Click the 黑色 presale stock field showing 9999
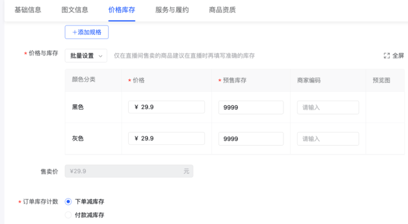408x224 pixels. pos(251,107)
